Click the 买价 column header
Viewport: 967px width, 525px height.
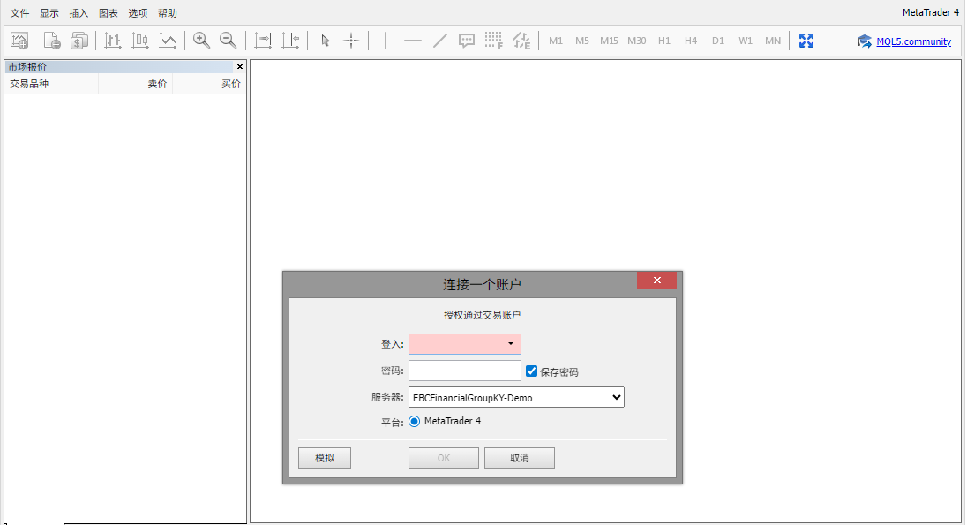(210, 84)
